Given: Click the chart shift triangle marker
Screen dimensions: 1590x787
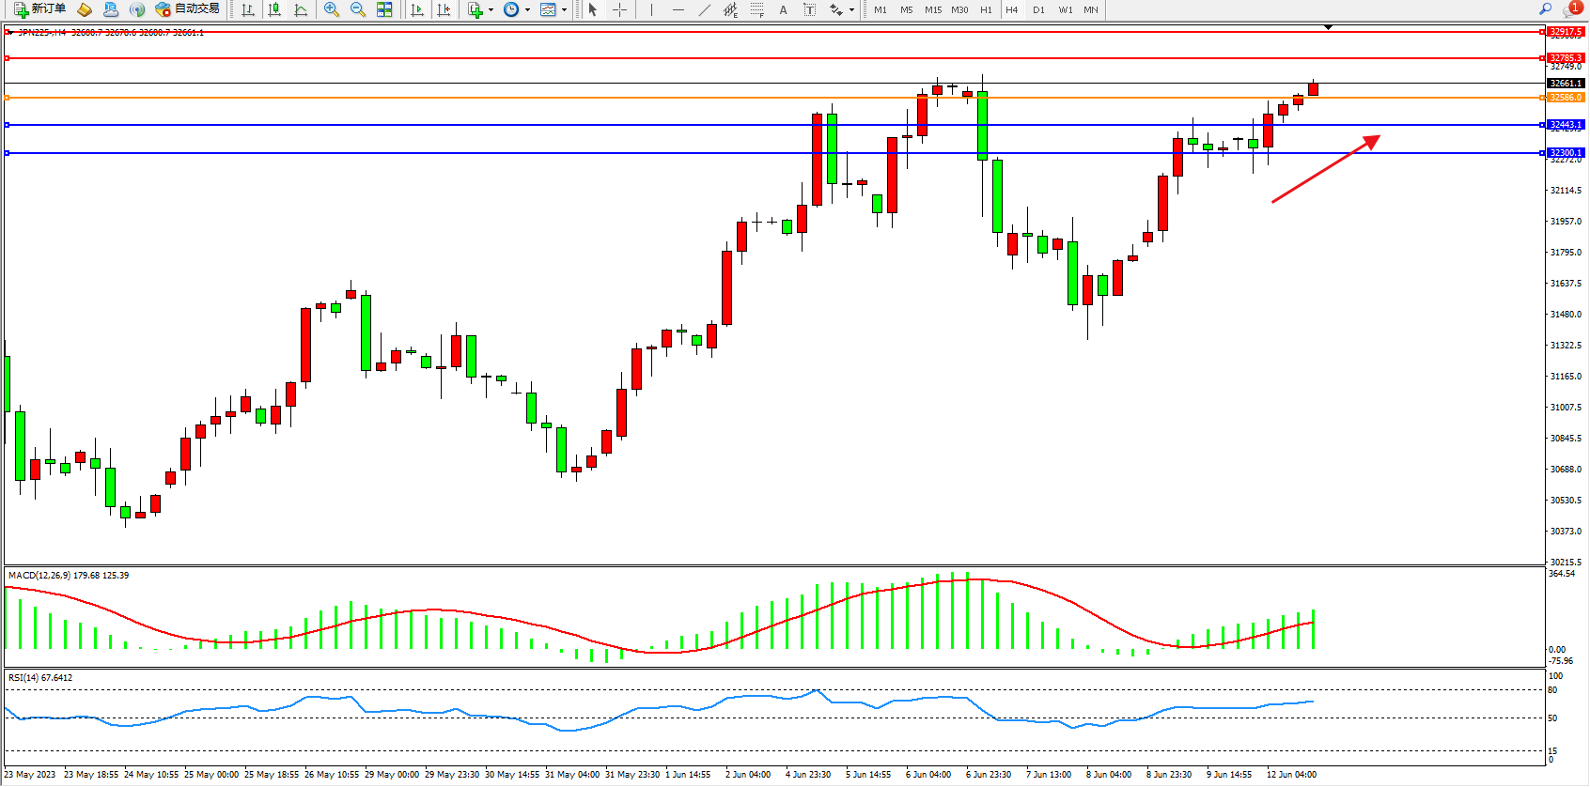Looking at the screenshot, I should tap(1328, 27).
